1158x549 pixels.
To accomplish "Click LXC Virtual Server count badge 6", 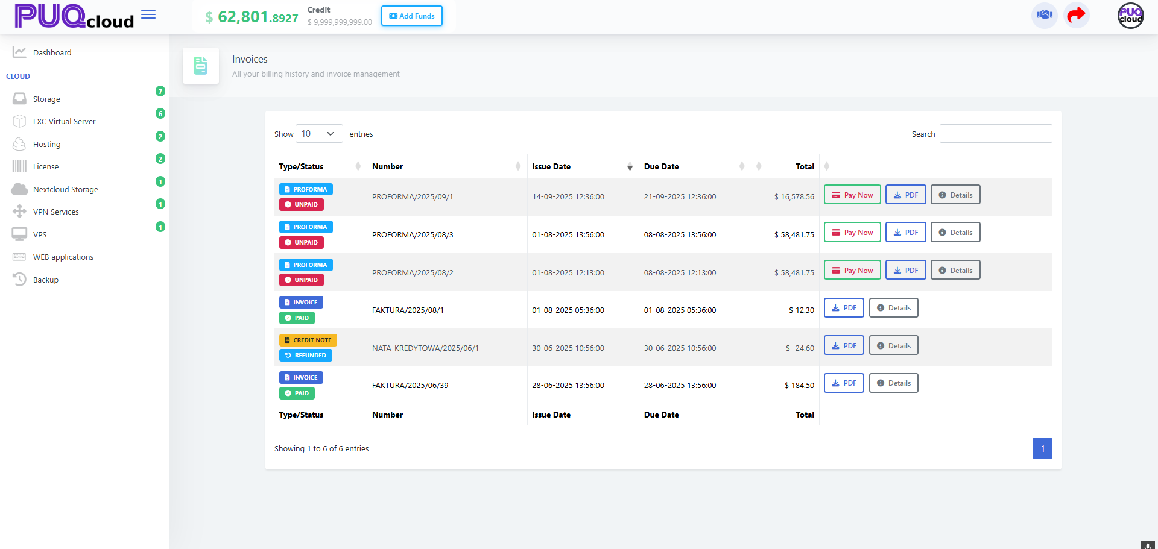I will (160, 113).
